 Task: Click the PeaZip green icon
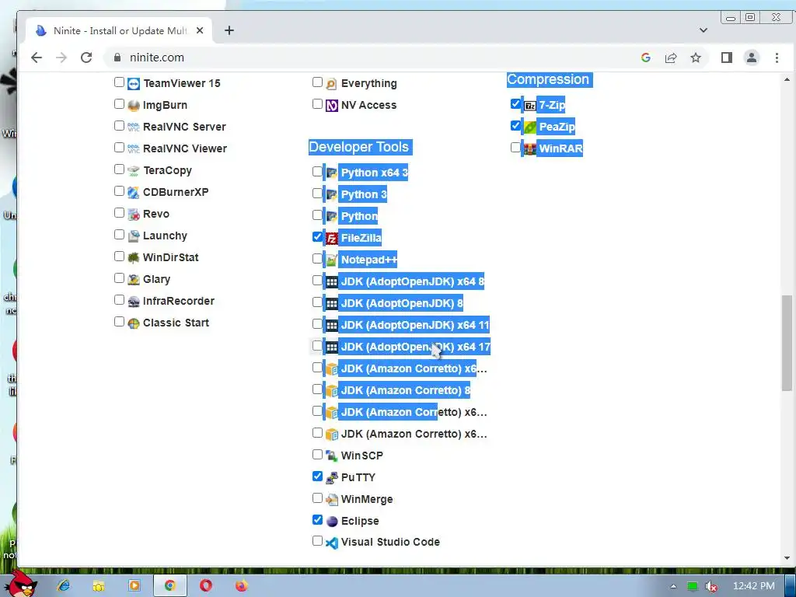529,127
